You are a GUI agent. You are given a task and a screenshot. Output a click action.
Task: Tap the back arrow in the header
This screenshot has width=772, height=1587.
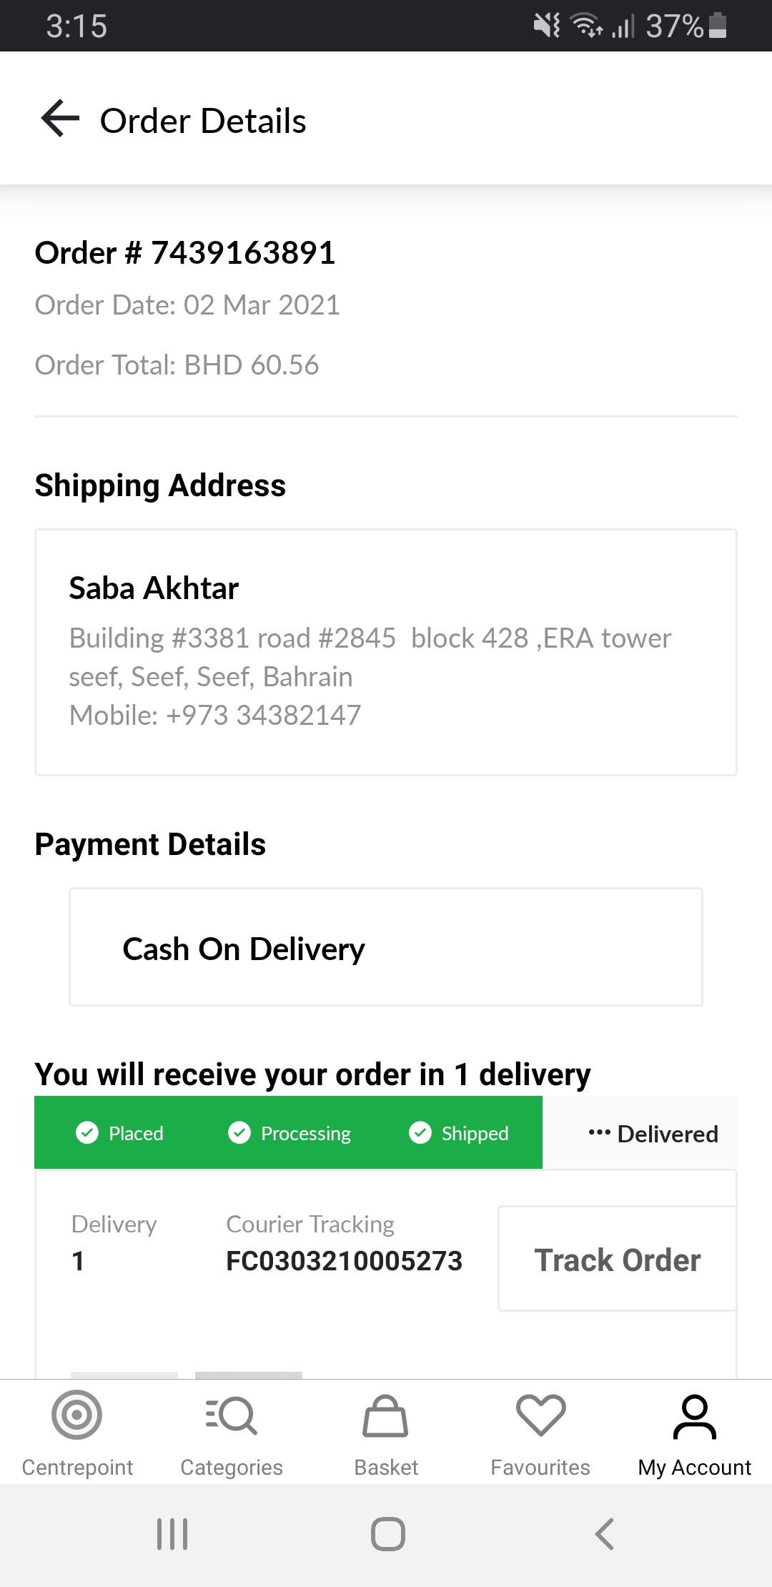click(x=61, y=119)
